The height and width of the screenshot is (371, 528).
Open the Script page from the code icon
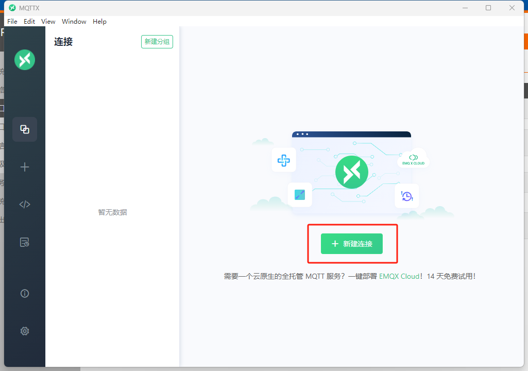click(x=25, y=205)
